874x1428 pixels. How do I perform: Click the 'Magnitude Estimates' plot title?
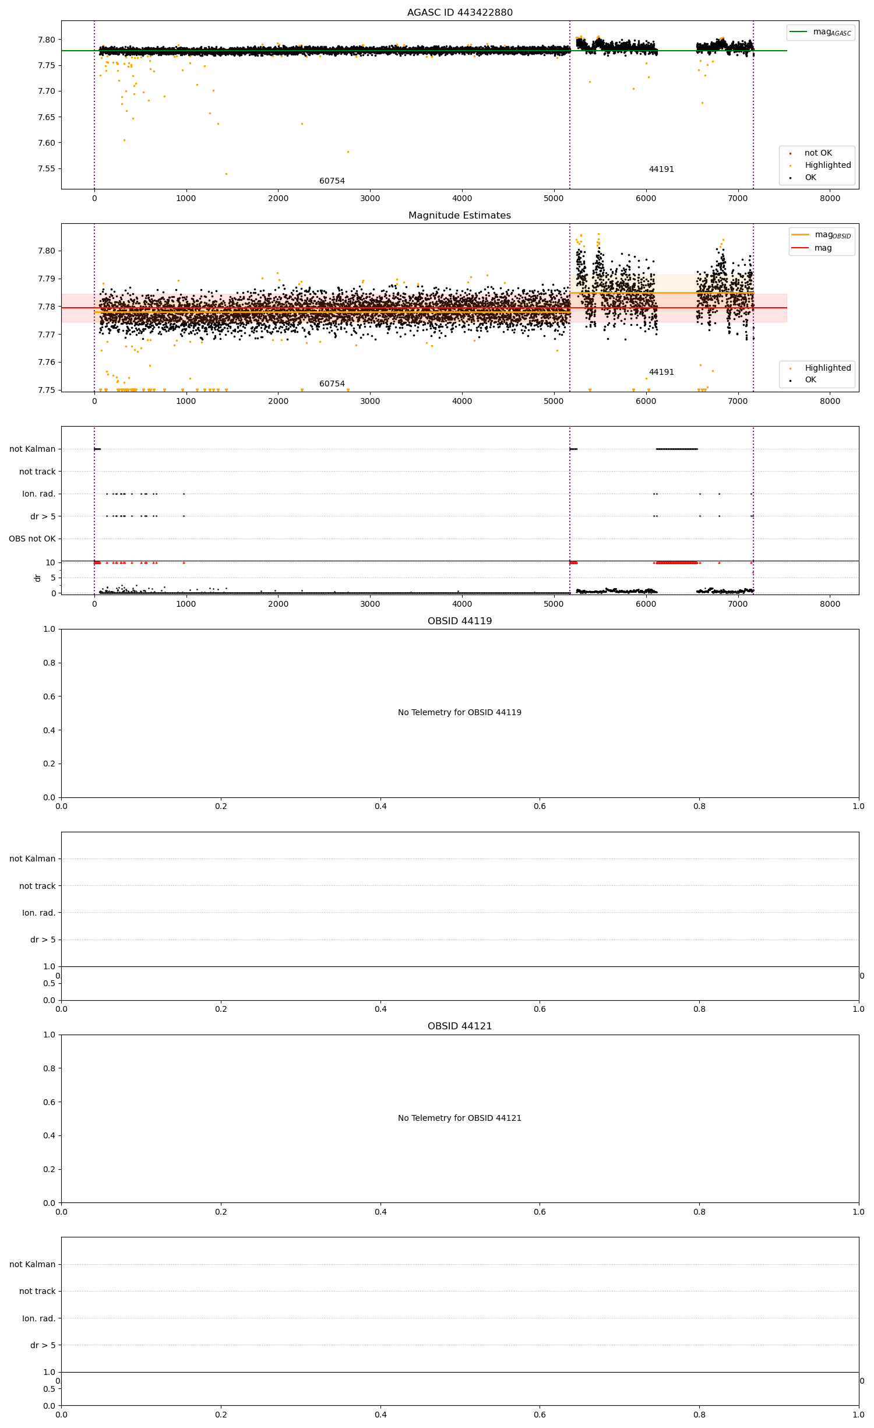(460, 216)
